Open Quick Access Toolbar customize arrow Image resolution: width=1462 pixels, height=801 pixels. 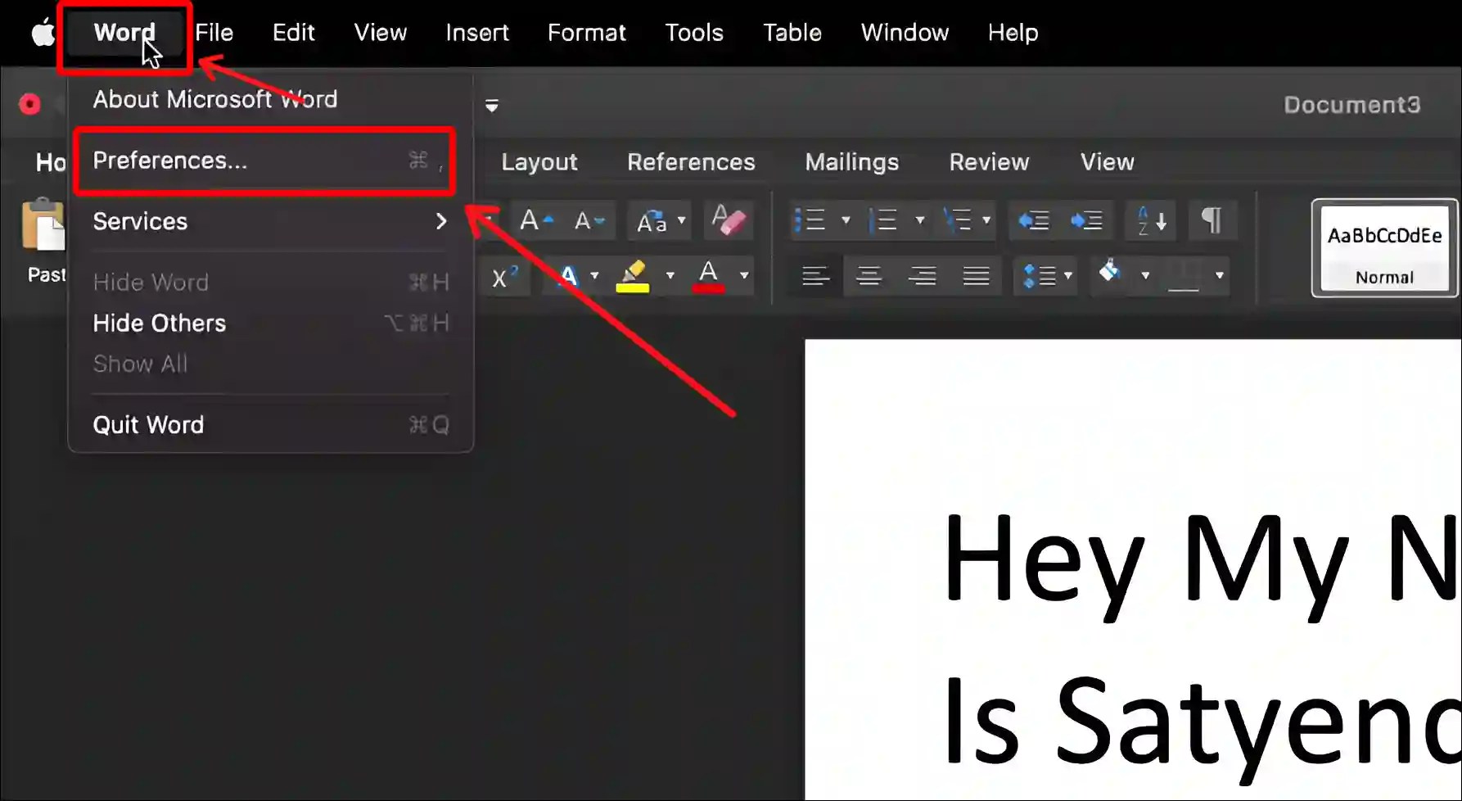[492, 106]
